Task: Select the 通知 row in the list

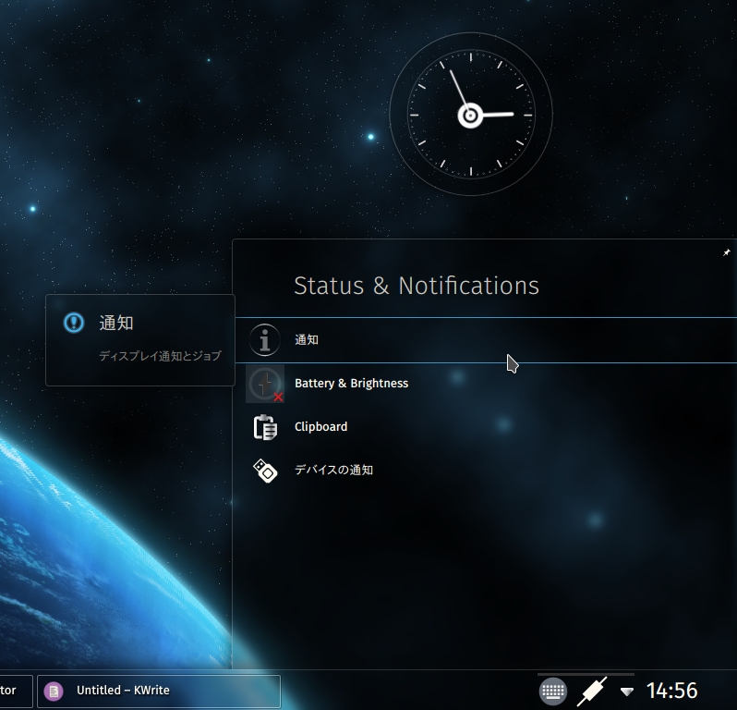Action: (x=486, y=339)
